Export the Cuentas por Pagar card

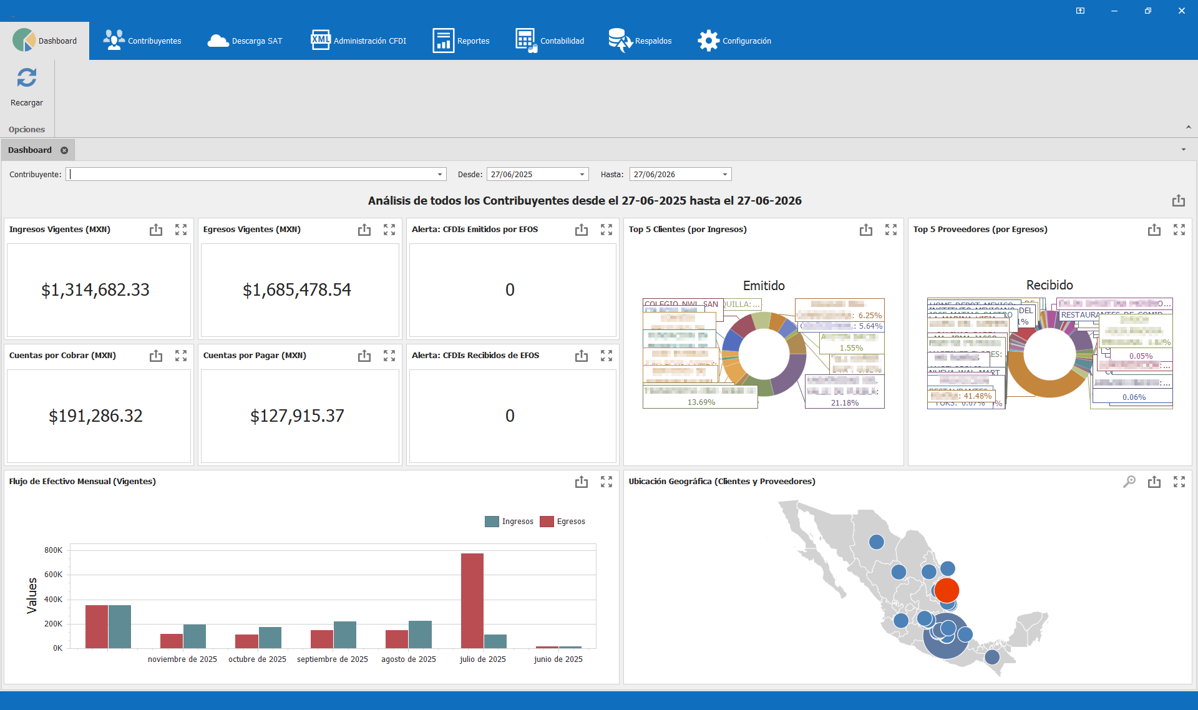364,356
